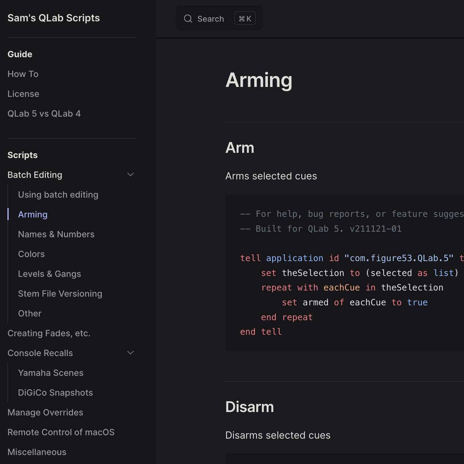Screen dimensions: 464x464
Task: View the License page
Action: pos(23,94)
